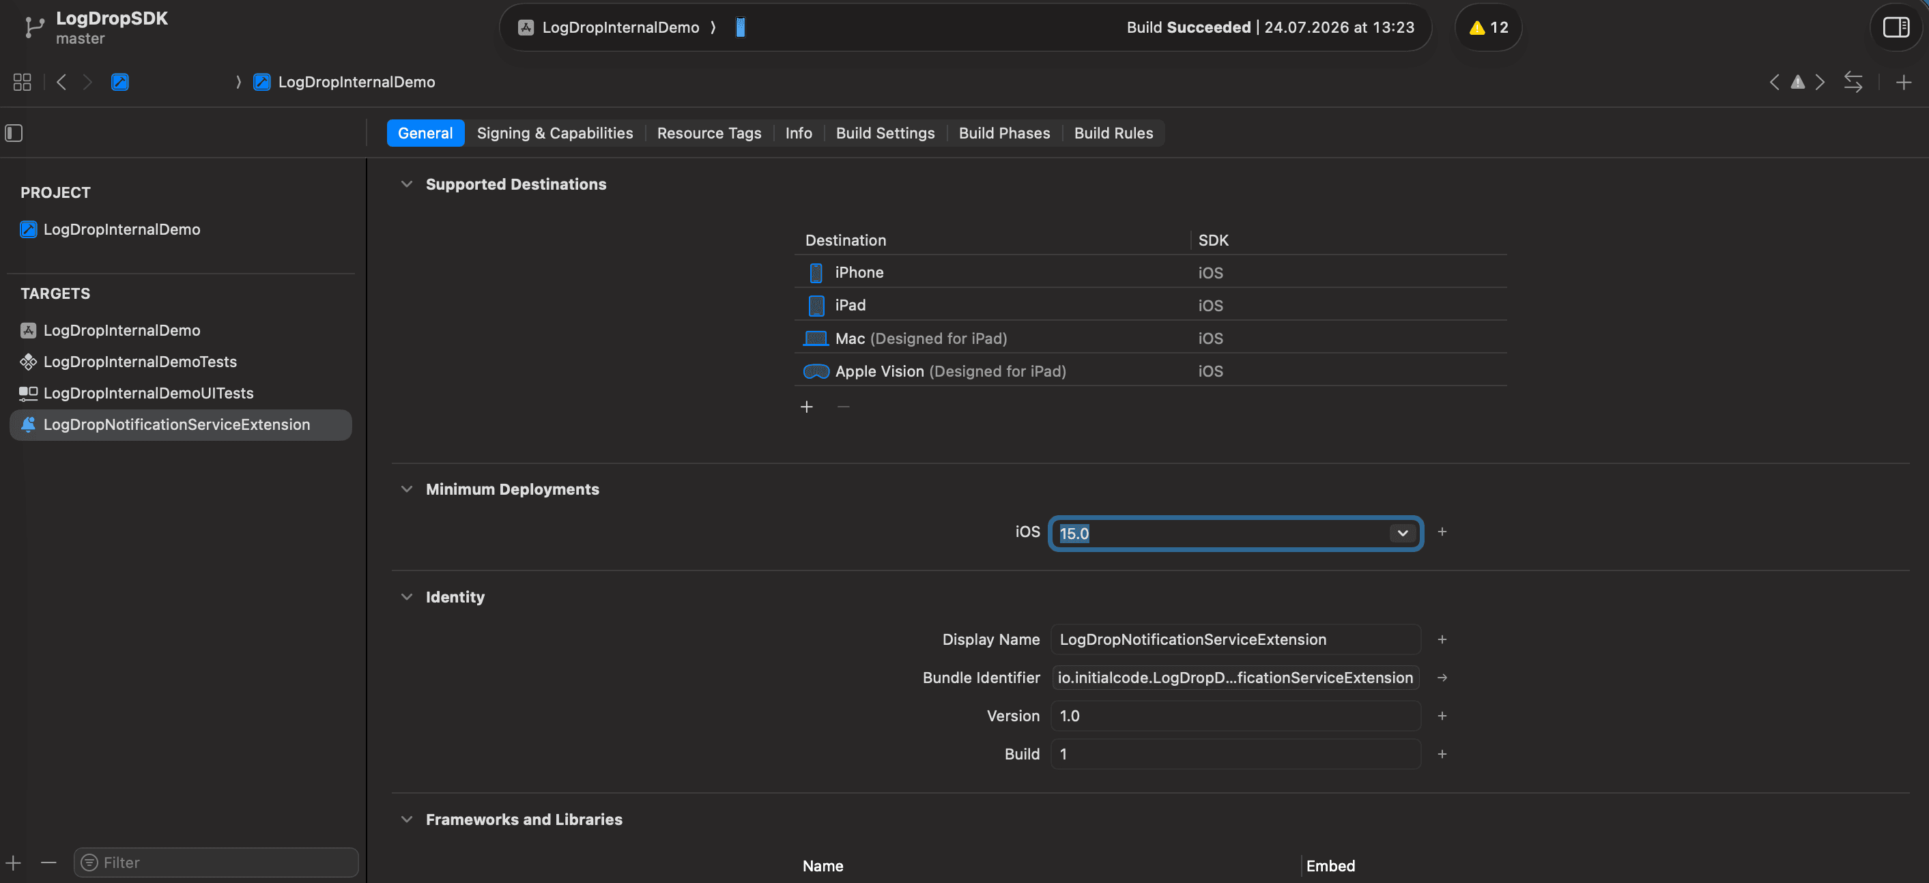This screenshot has height=883, width=1929.
Task: Add a new editor pane
Action: click(1904, 82)
